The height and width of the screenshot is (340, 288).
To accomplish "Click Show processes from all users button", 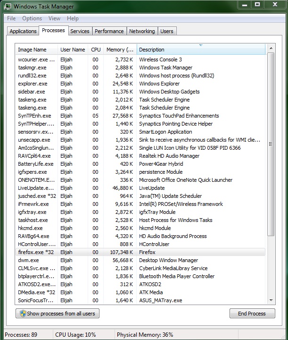I will [x=58, y=314].
